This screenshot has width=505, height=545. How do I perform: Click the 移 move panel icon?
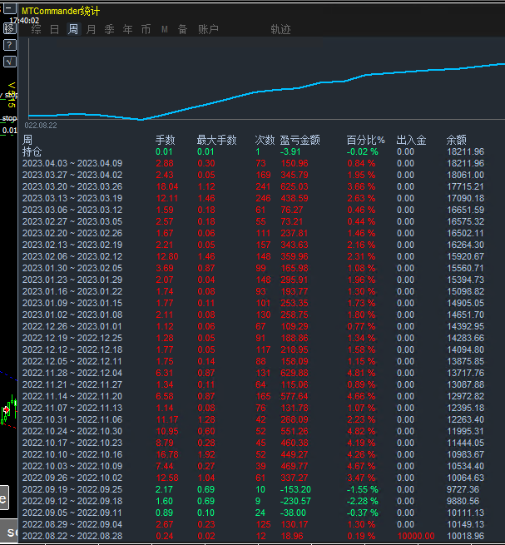click(10, 28)
